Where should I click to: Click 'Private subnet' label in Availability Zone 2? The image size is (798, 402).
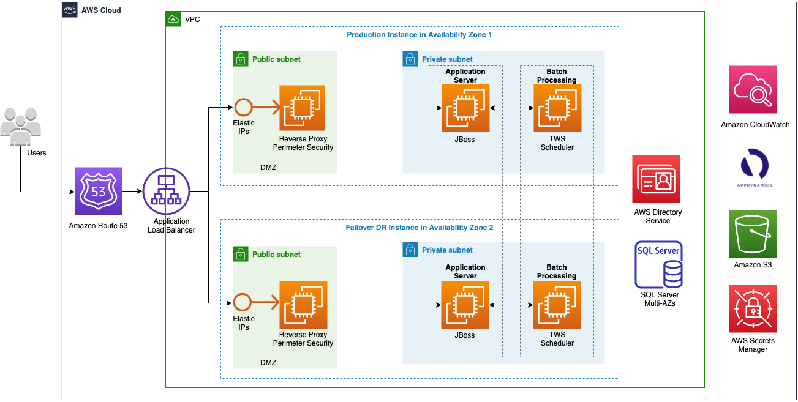tap(447, 250)
